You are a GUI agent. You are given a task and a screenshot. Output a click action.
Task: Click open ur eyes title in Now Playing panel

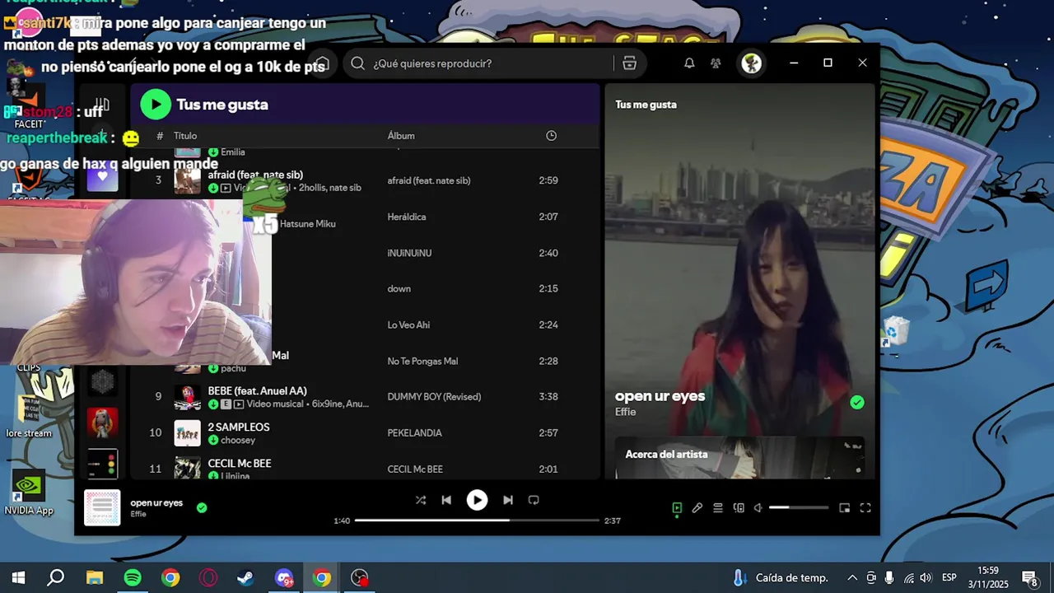click(660, 396)
